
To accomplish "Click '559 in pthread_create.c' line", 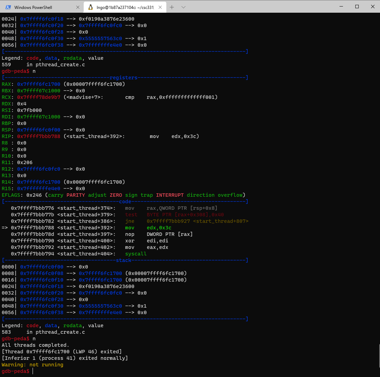I will point(43,65).
